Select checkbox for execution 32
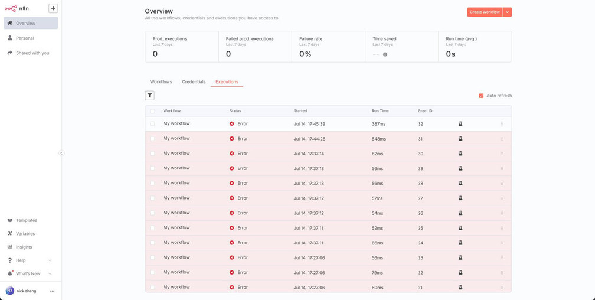Viewport: 595px width, 300px height. pos(152,124)
